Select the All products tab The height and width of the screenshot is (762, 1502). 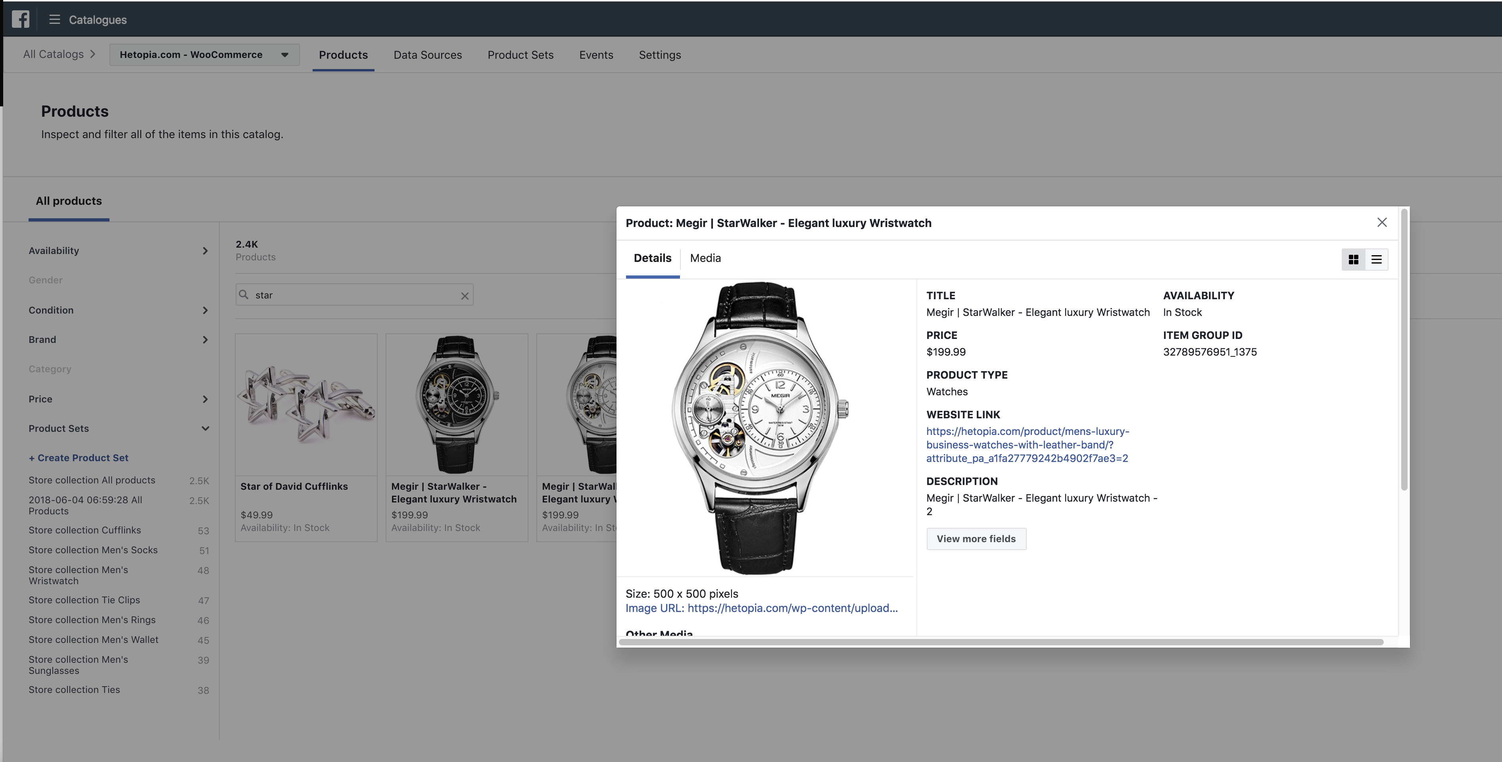(x=69, y=201)
